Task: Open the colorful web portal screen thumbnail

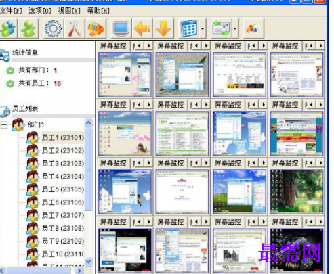Action: point(297,133)
